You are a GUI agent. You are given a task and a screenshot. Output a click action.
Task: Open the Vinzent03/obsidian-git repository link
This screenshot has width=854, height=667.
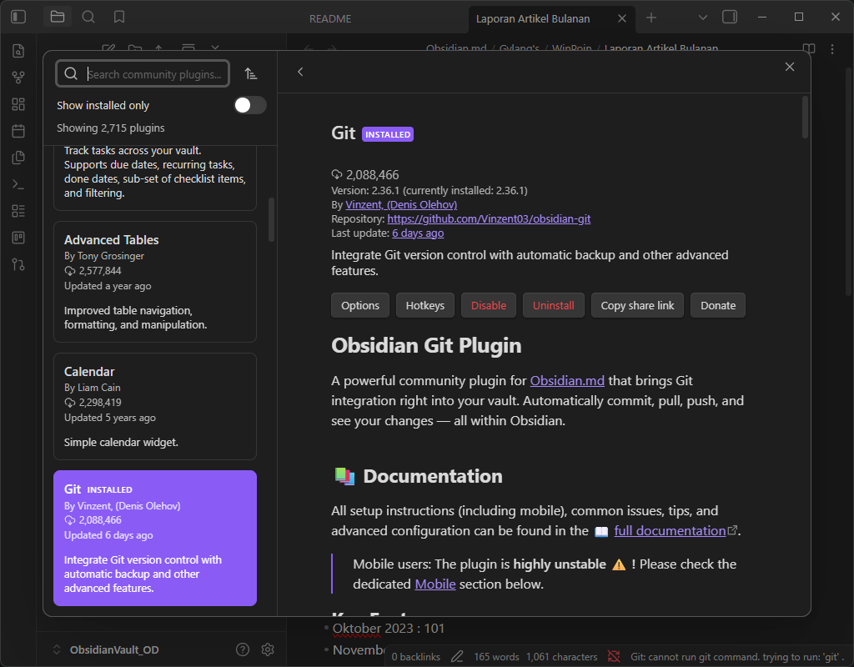tap(489, 218)
